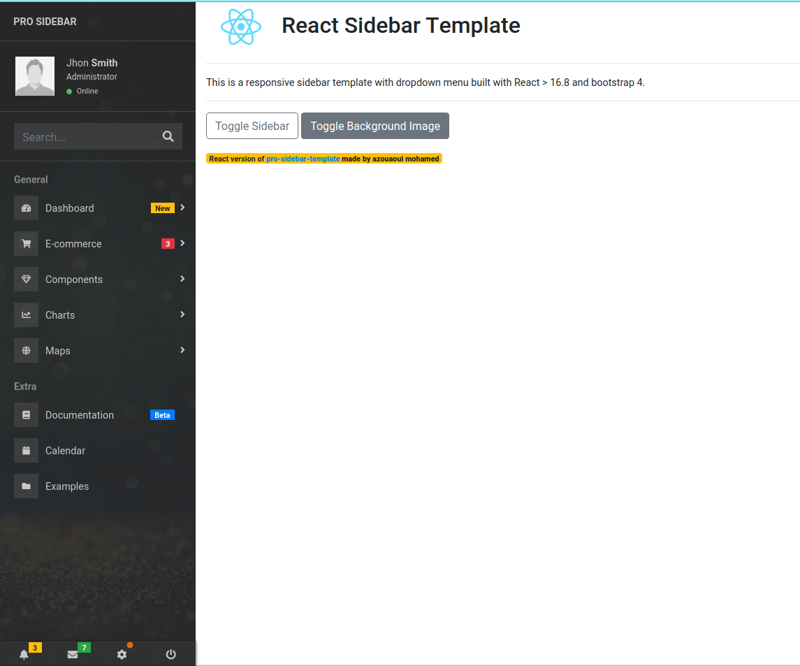Image resolution: width=800 pixels, height=666 pixels.
Task: Click the blue Beta badge
Action: coord(162,415)
